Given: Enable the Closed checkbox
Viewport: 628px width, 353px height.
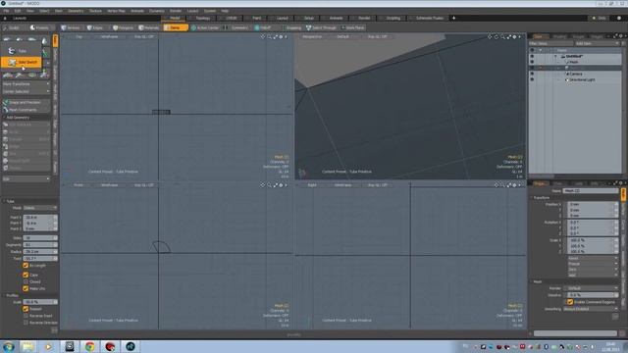Looking at the screenshot, I should click(26, 281).
